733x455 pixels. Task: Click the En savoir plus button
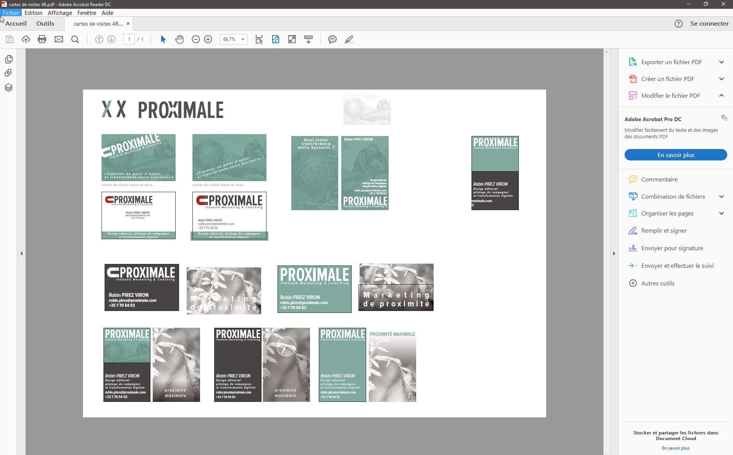pos(675,155)
